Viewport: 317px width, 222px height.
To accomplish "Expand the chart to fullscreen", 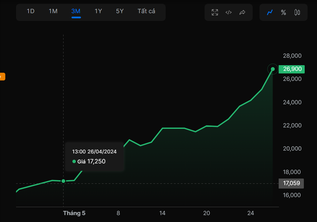I will [215, 12].
